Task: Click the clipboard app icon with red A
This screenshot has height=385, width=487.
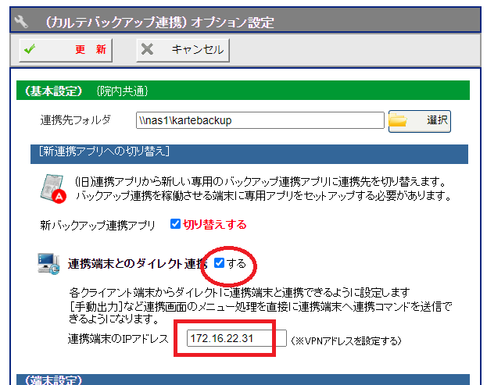Action: coord(53,189)
